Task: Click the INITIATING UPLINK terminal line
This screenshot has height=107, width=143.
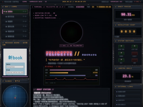Action: pyautogui.click(x=44, y=13)
